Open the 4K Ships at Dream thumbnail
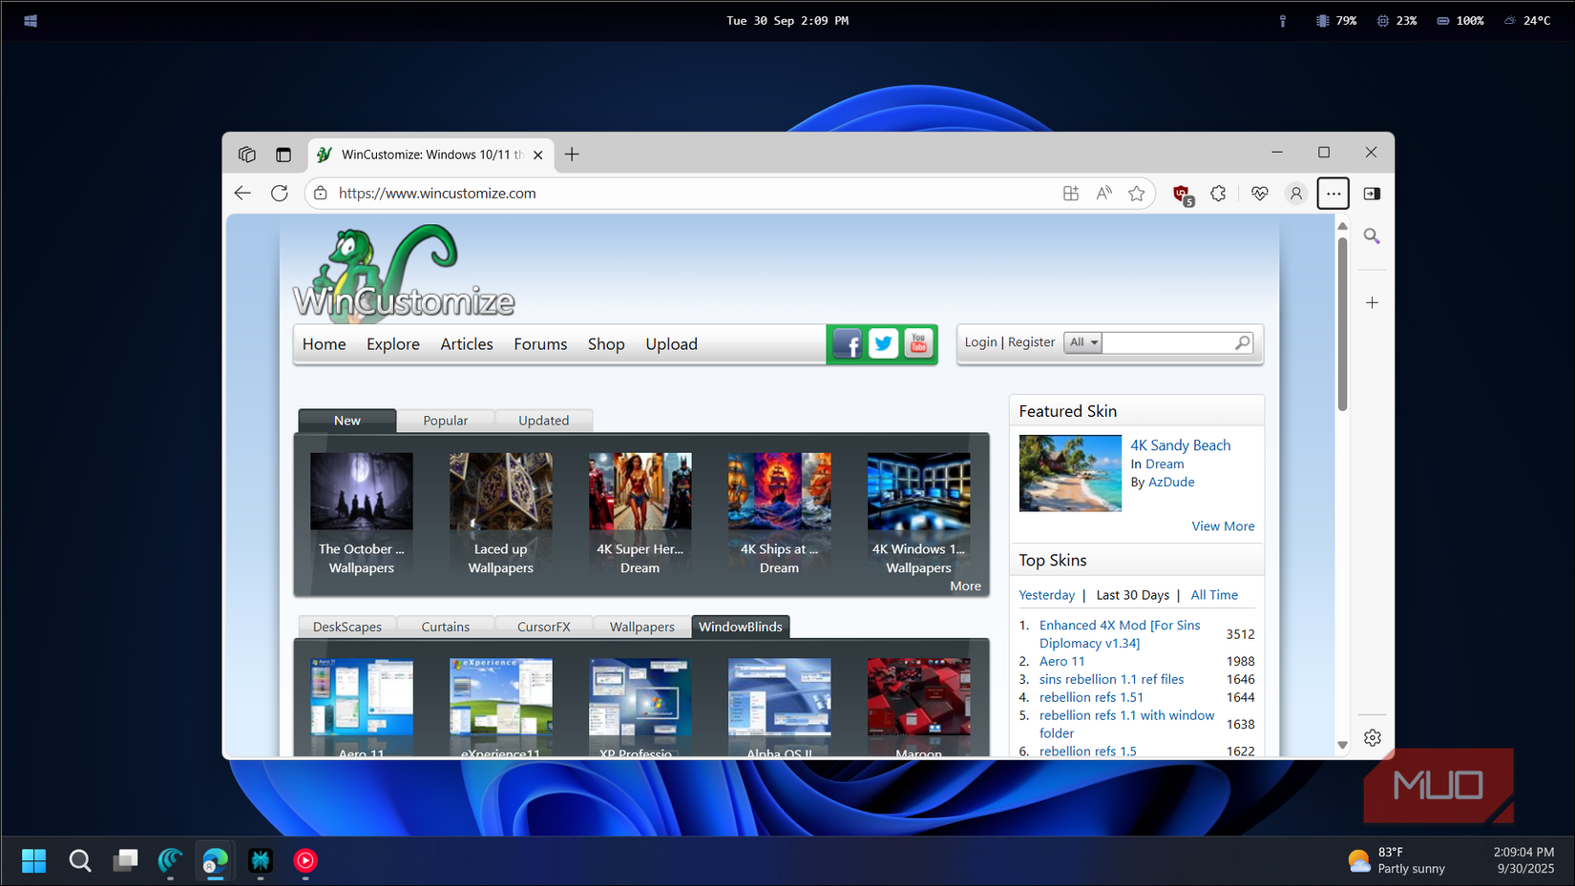The width and height of the screenshot is (1575, 886). click(x=779, y=492)
